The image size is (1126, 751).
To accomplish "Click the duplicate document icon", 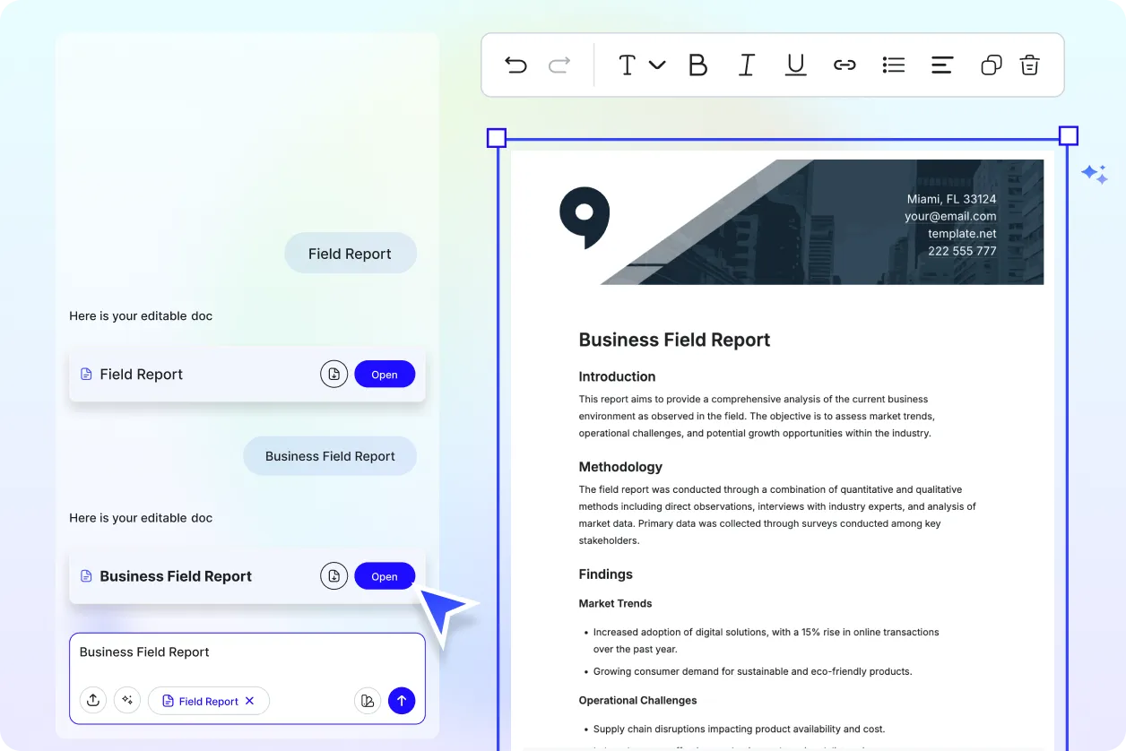I will point(990,65).
